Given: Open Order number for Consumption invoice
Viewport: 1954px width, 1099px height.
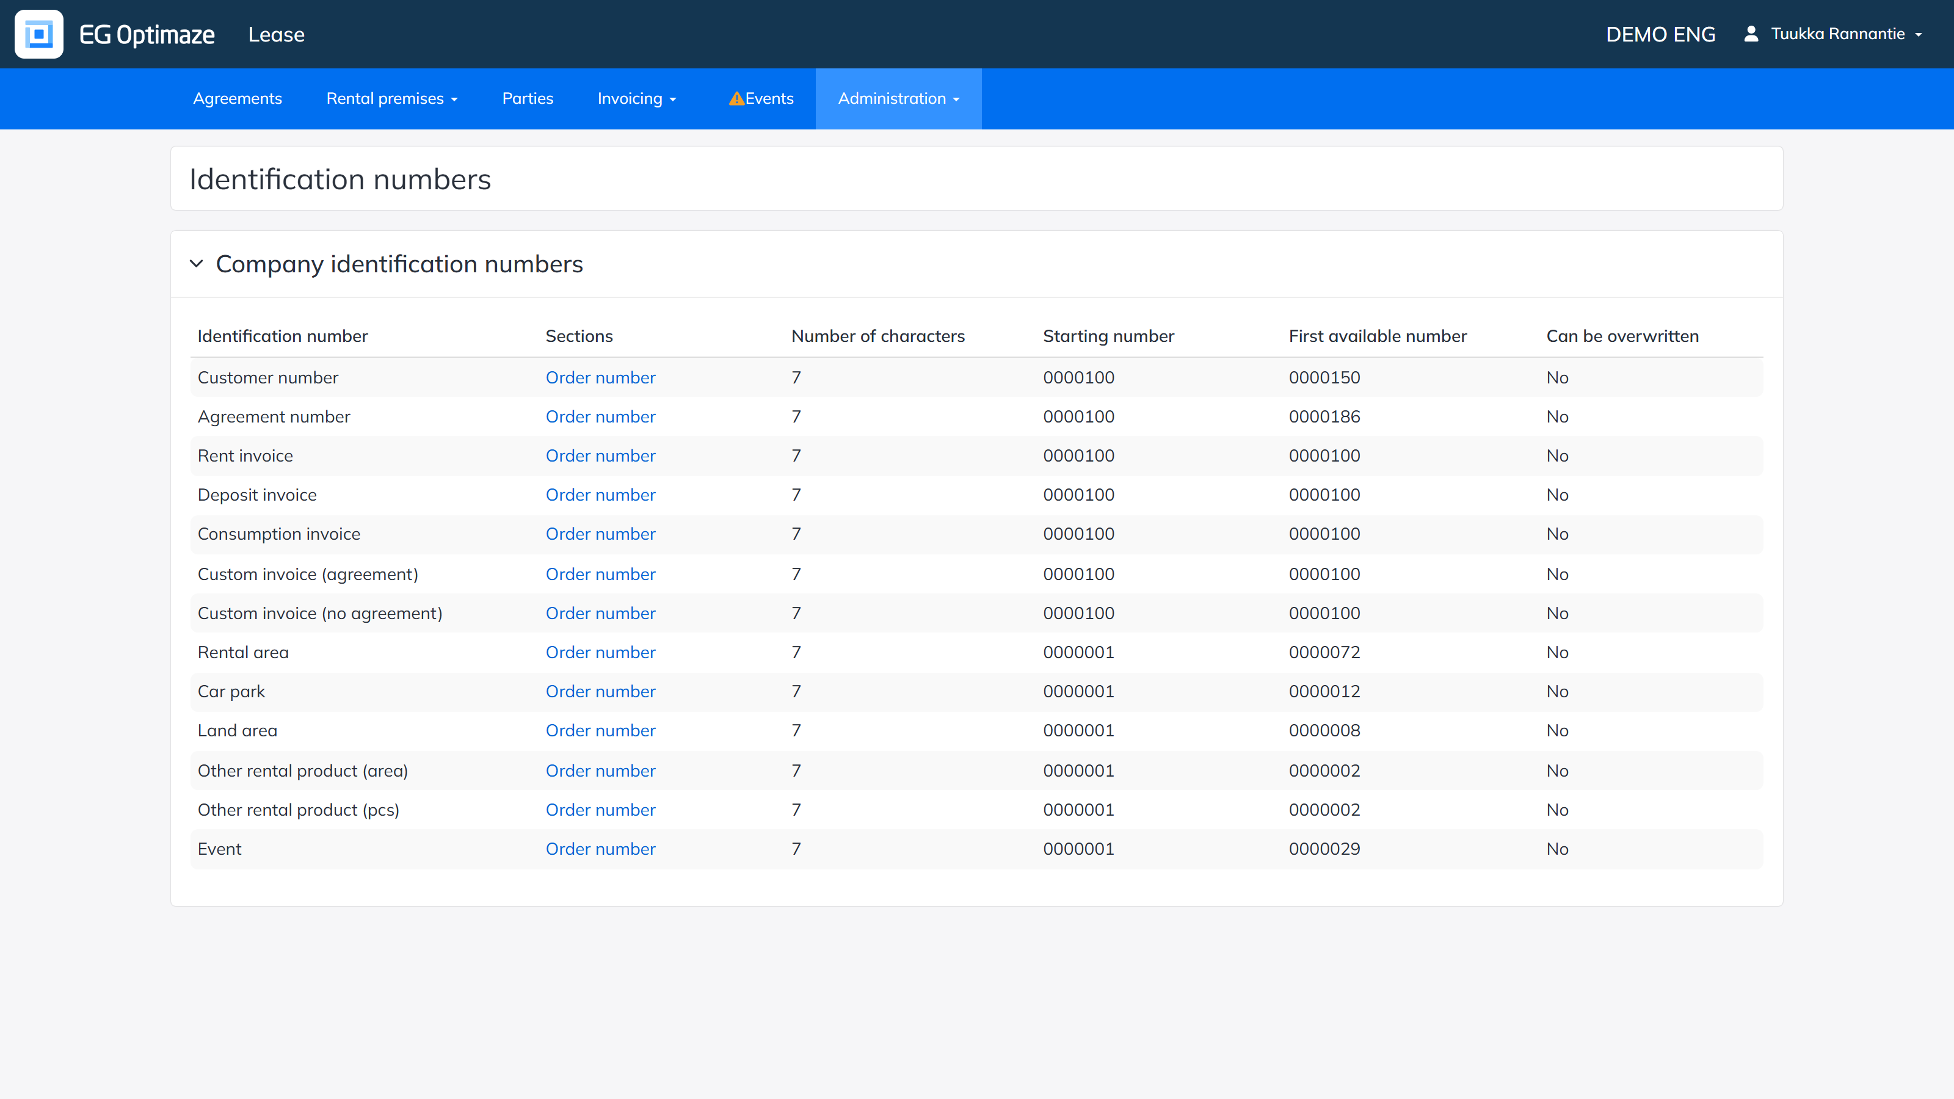Looking at the screenshot, I should 600,534.
